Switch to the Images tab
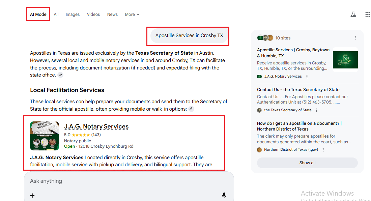This screenshot has width=371, height=201. coord(73,15)
